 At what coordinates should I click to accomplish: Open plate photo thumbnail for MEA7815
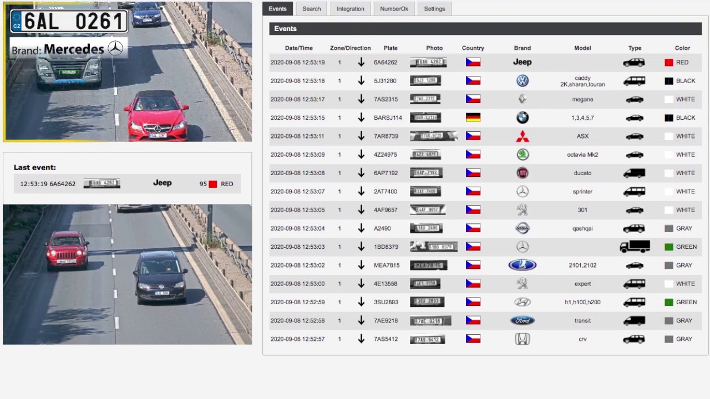click(428, 265)
